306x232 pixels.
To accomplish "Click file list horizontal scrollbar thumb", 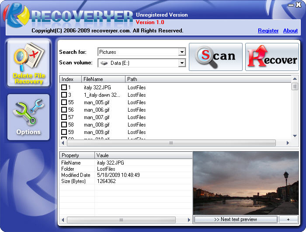I will tap(171, 143).
